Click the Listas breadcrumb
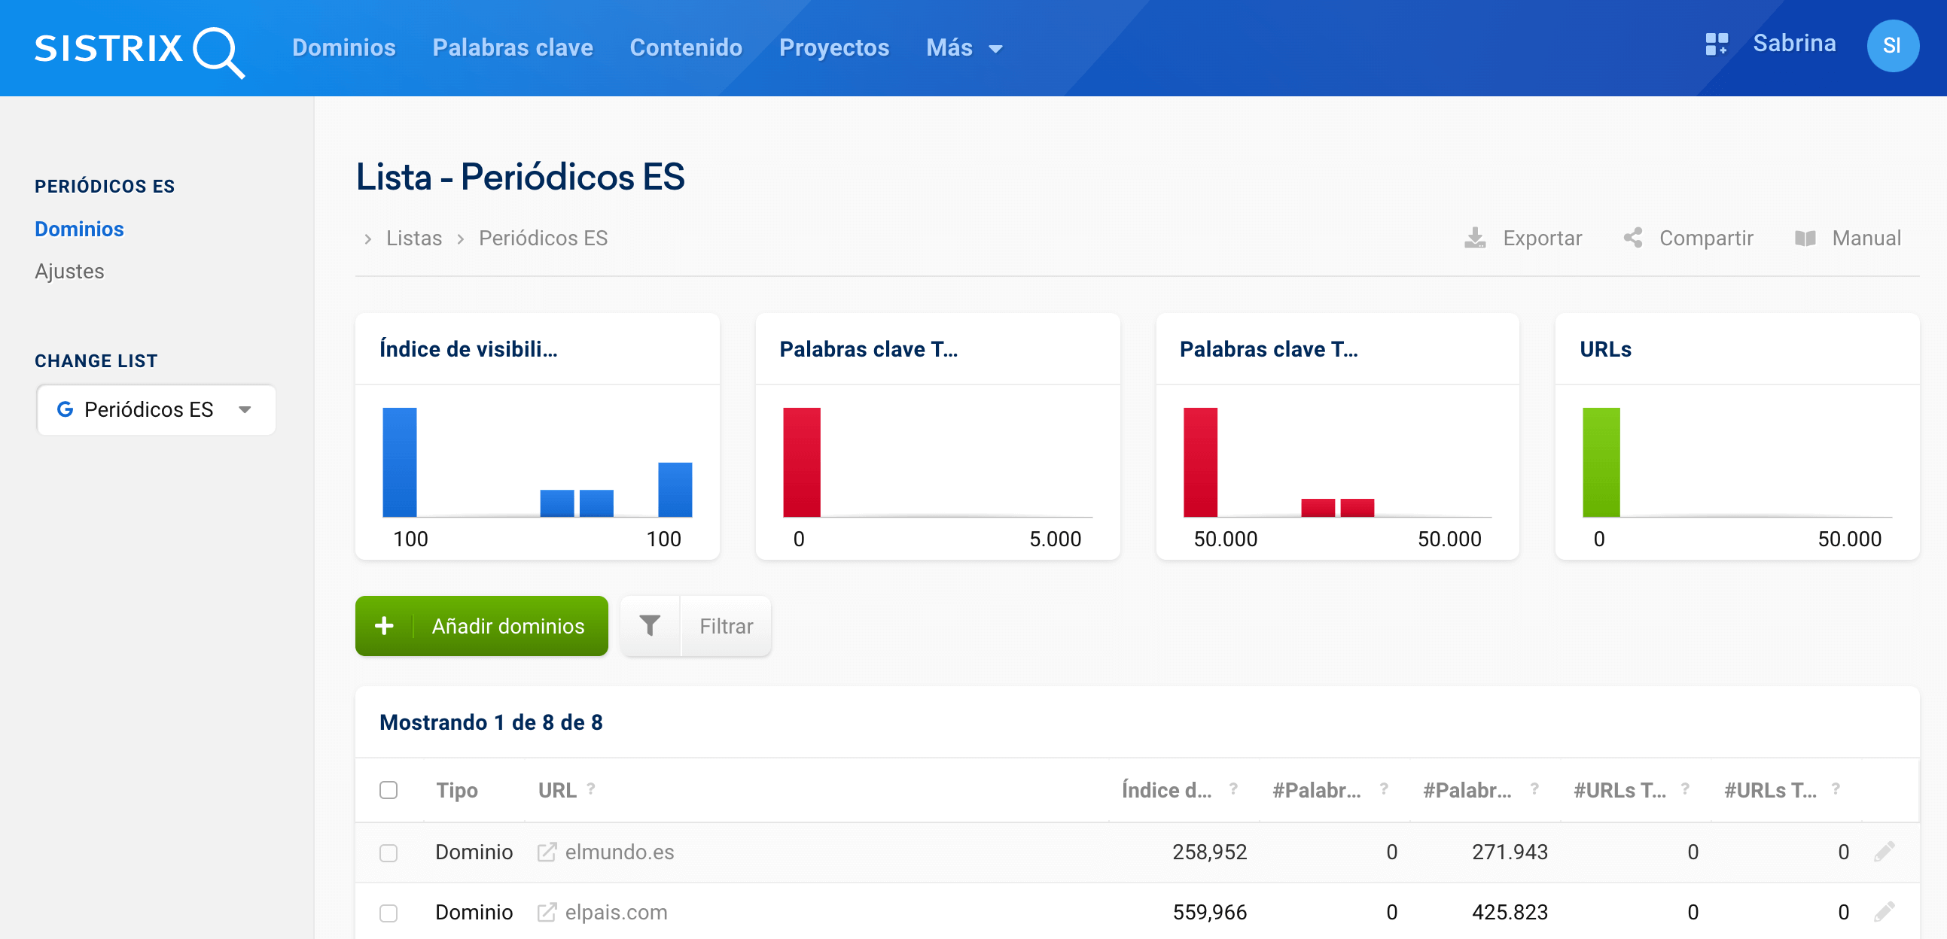 [413, 239]
